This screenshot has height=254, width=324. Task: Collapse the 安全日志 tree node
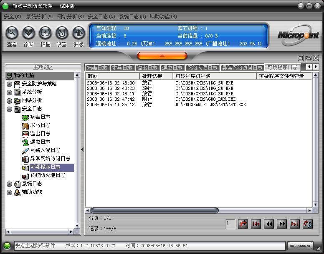coord(9,109)
